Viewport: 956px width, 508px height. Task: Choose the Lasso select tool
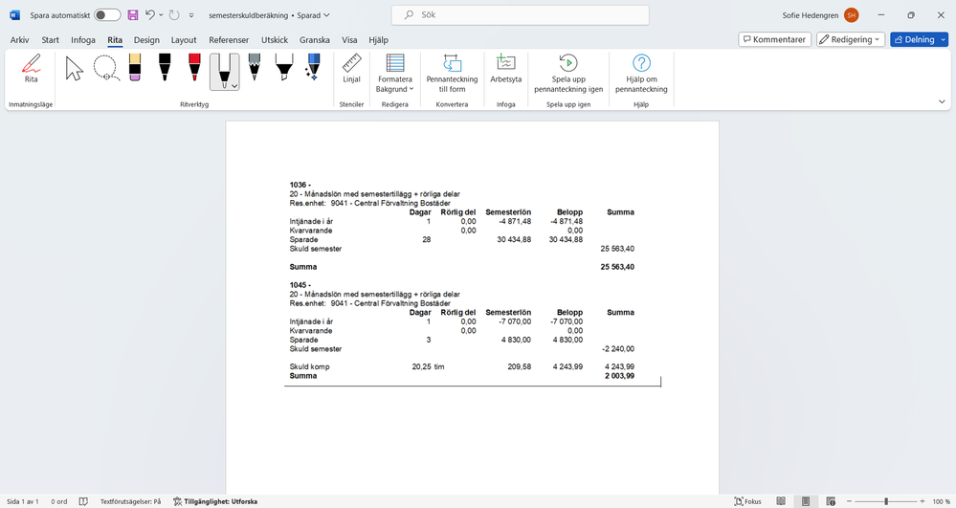[x=106, y=68]
